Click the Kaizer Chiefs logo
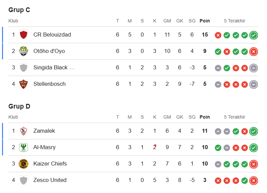267x193 pixels. [23, 164]
